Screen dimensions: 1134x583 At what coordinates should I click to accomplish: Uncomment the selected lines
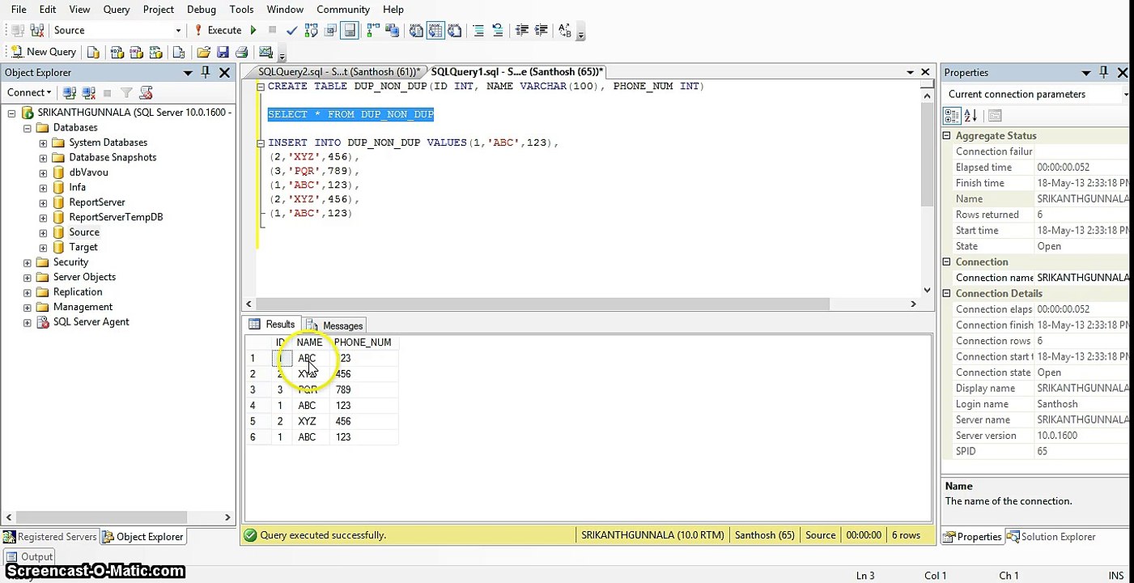click(x=498, y=31)
